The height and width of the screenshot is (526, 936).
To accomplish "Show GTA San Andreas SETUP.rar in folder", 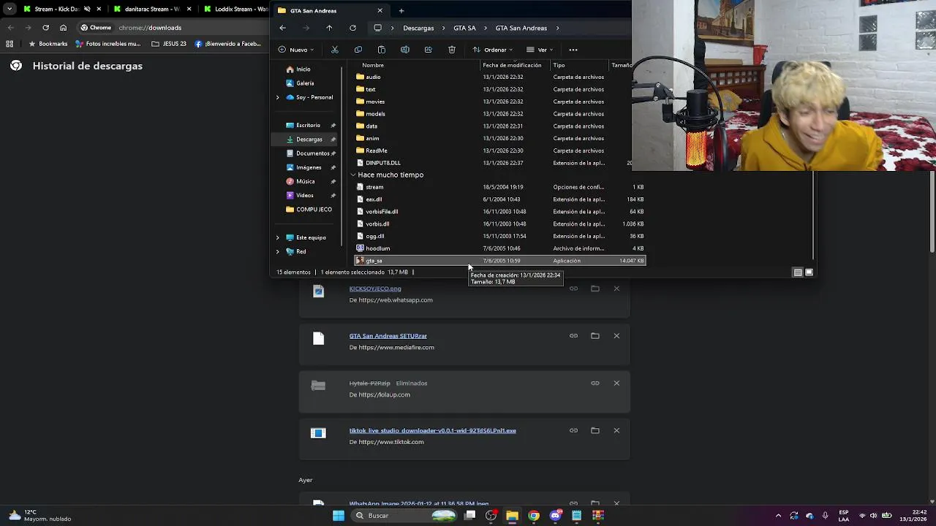I will [595, 336].
